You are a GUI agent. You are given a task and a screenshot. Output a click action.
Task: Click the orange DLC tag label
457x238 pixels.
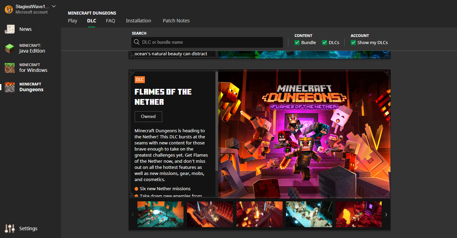[140, 80]
